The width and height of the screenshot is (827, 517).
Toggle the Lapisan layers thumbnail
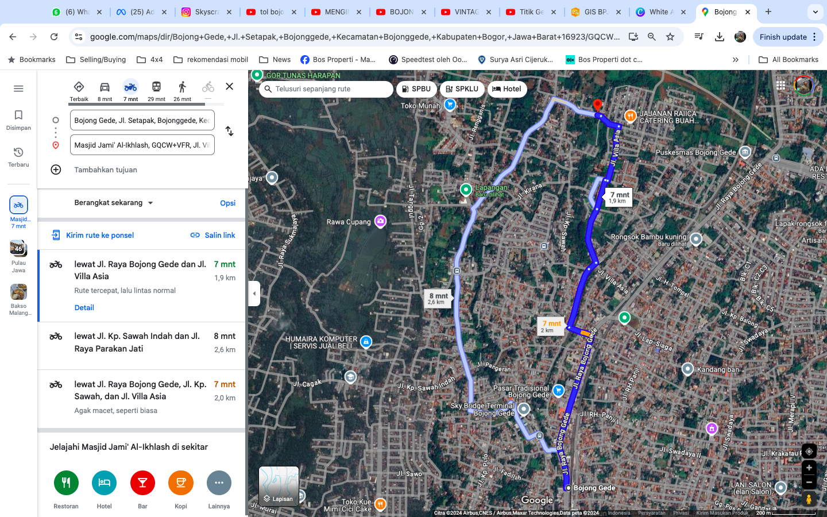pos(279,486)
